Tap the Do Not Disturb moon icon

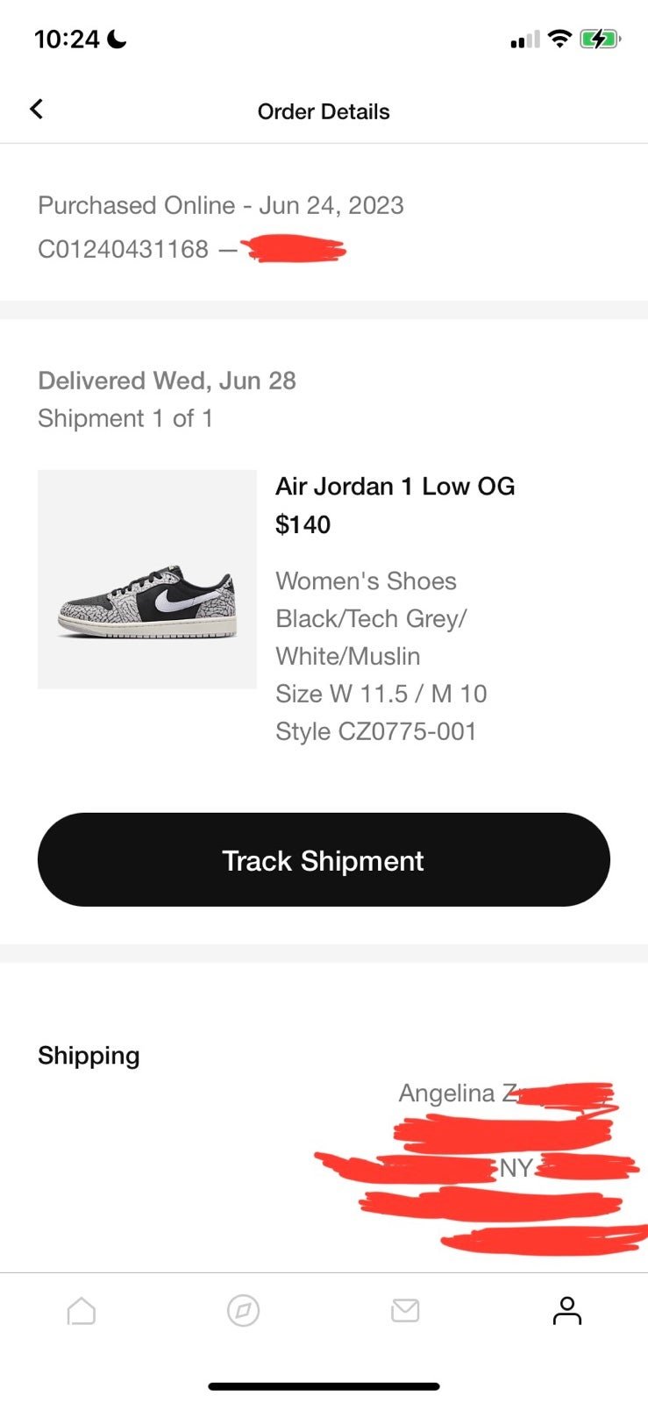tap(117, 39)
